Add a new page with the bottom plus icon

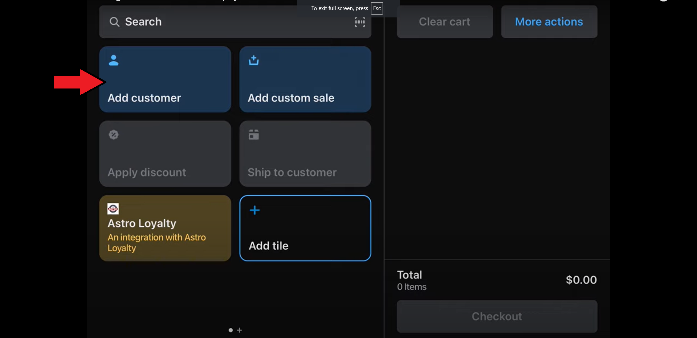tap(239, 330)
